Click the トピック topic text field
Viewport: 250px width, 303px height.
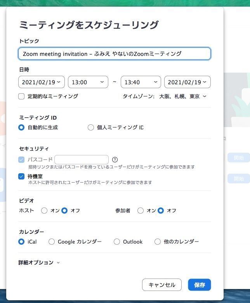coord(114,54)
